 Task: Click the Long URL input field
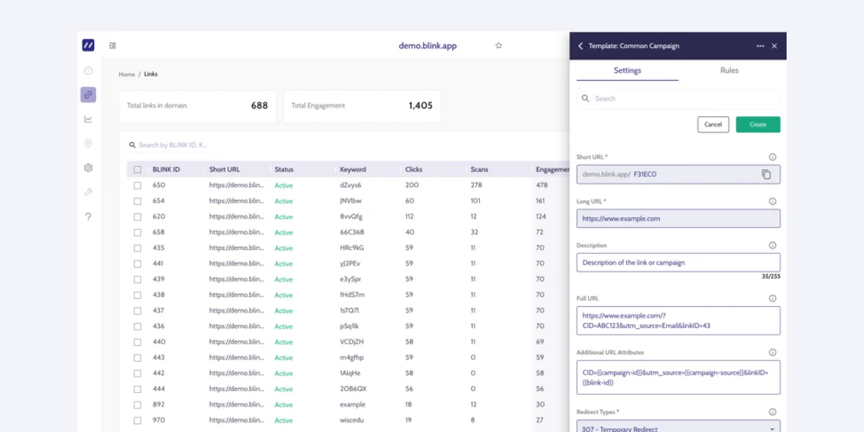pos(678,218)
